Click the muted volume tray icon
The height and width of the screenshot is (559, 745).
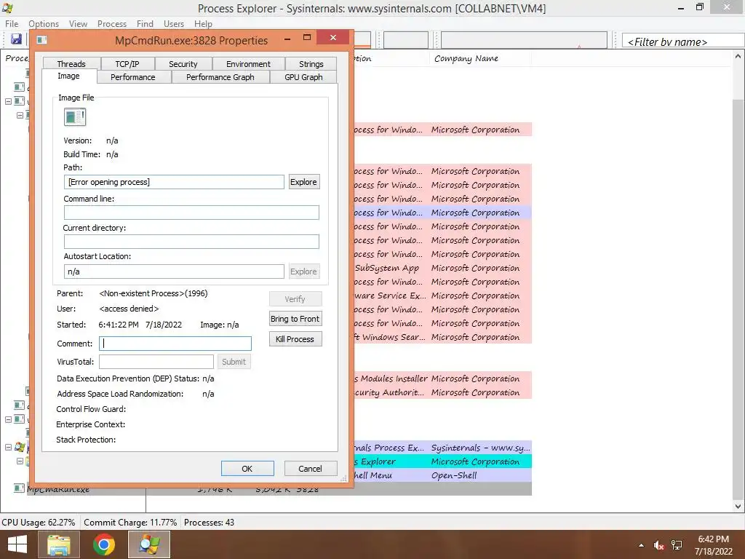[658, 545]
